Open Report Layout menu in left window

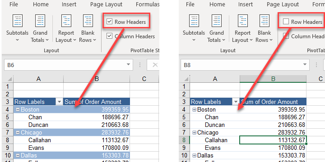[x=66, y=28]
